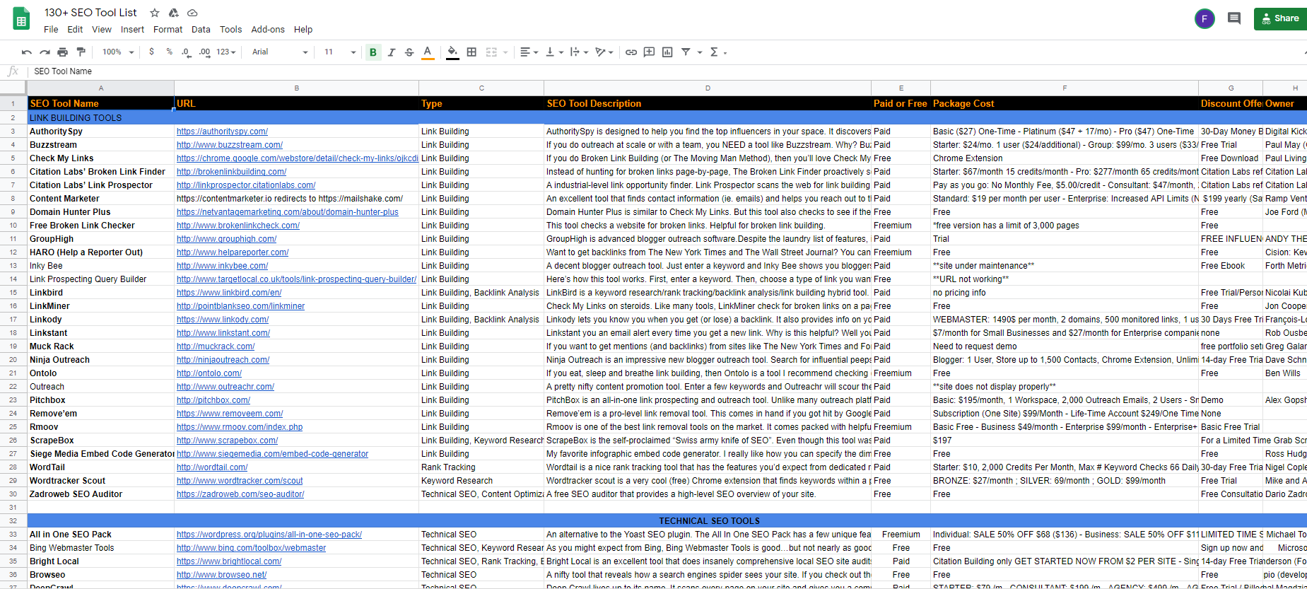Format as currency with dollar sign
The width and height of the screenshot is (1307, 589).
click(151, 52)
